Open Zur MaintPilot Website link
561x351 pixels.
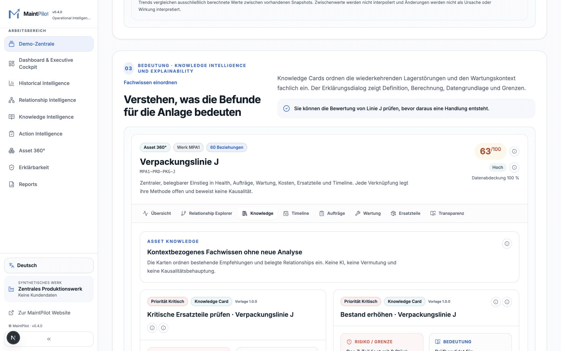point(49,313)
